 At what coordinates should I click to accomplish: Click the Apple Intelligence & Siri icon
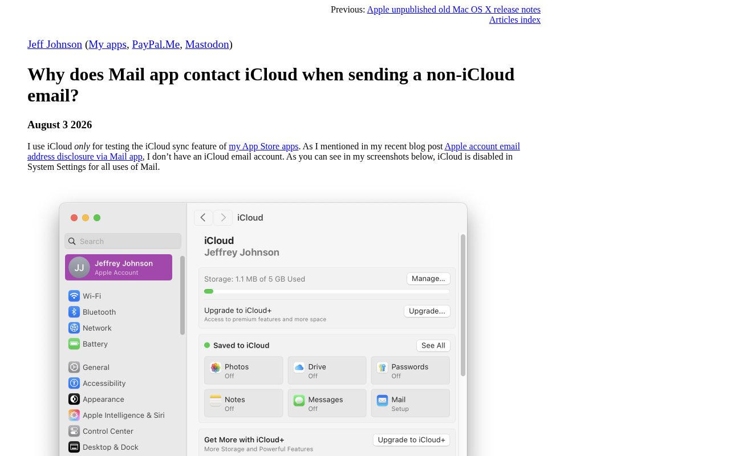point(74,415)
